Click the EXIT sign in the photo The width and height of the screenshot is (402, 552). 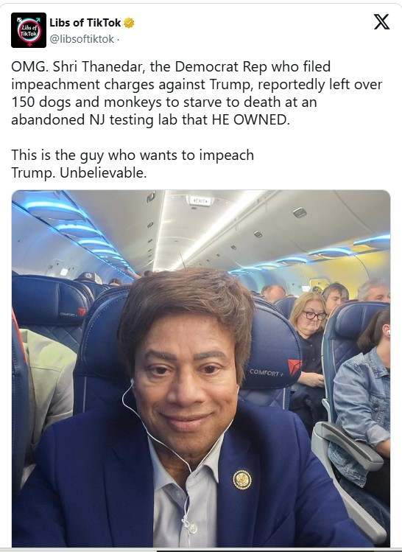(200, 201)
